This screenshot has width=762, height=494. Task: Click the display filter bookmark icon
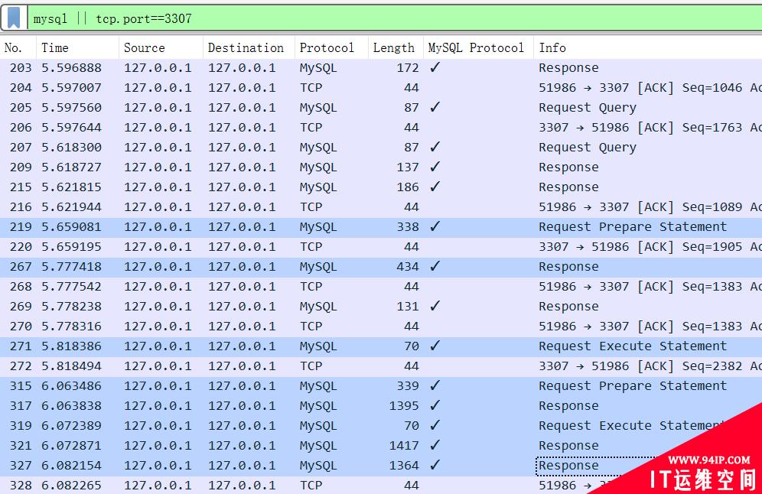14,18
